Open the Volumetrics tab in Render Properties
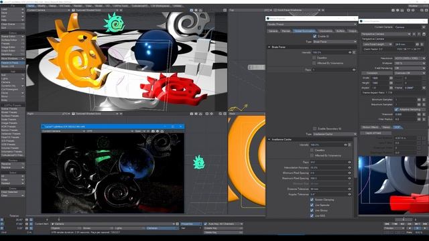The height and width of the screenshot is (241, 429). tap(326, 31)
